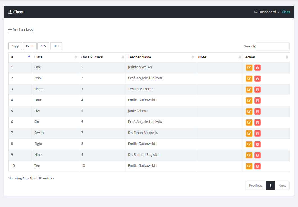The width and height of the screenshot is (298, 207).
Task: Delete class Two using the trash icon
Action: (257, 79)
